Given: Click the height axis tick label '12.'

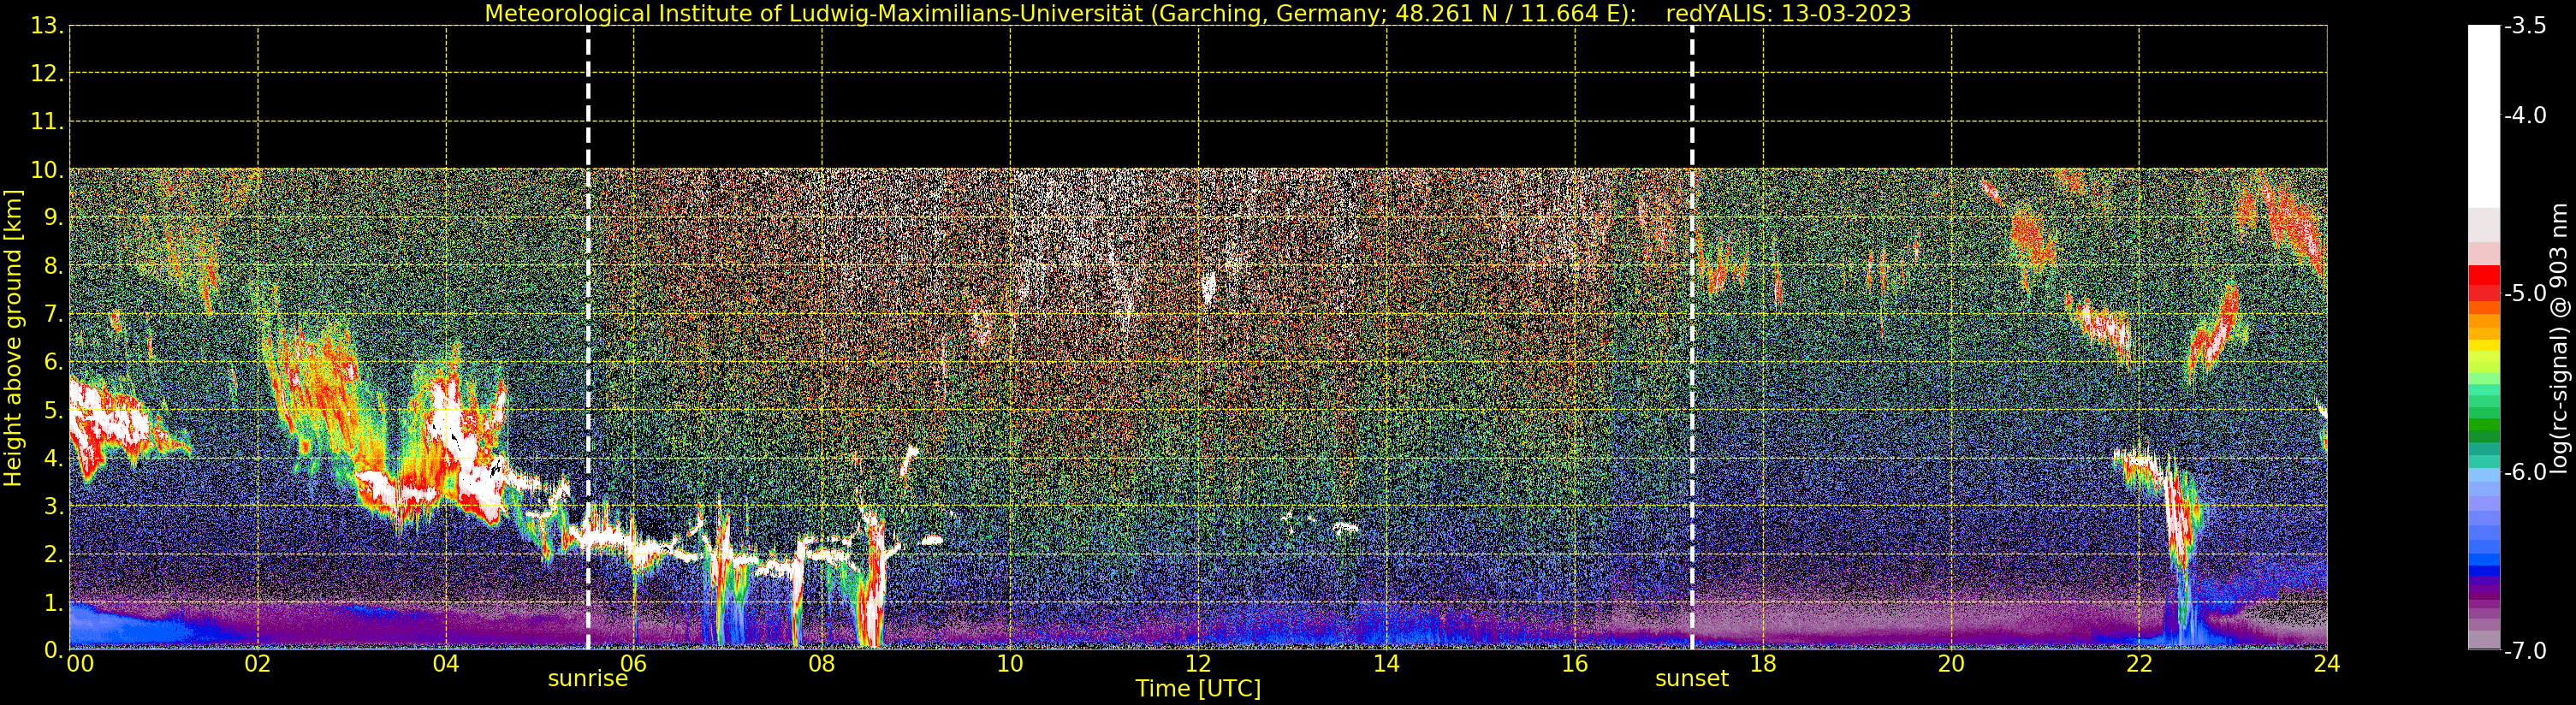Looking at the screenshot, I should 47,74.
